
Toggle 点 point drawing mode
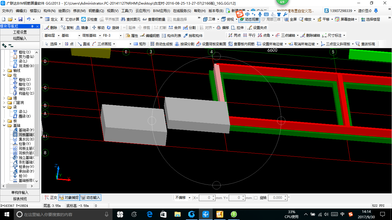click(69, 44)
